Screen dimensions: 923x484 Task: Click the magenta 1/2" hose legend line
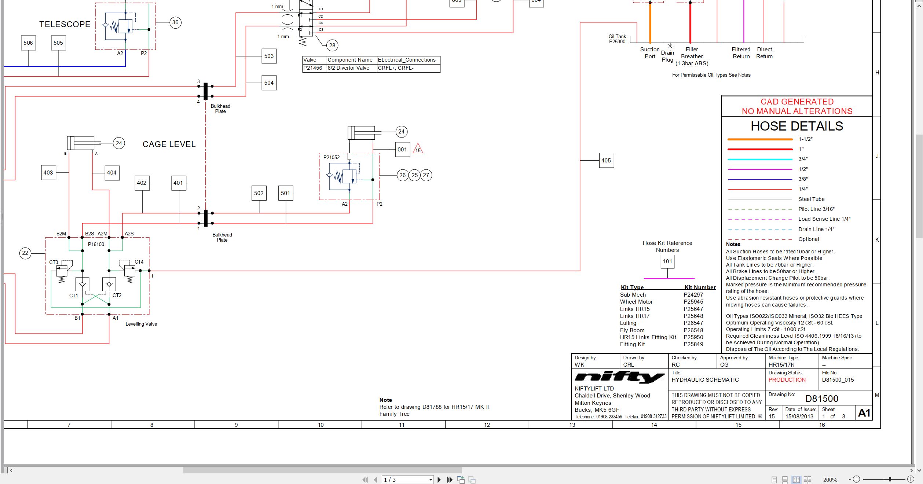(760, 169)
